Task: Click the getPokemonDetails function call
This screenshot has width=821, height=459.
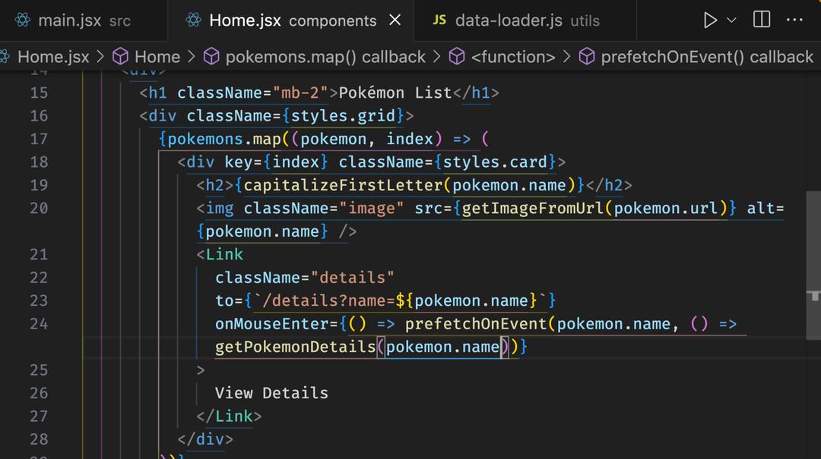Action: coord(295,347)
